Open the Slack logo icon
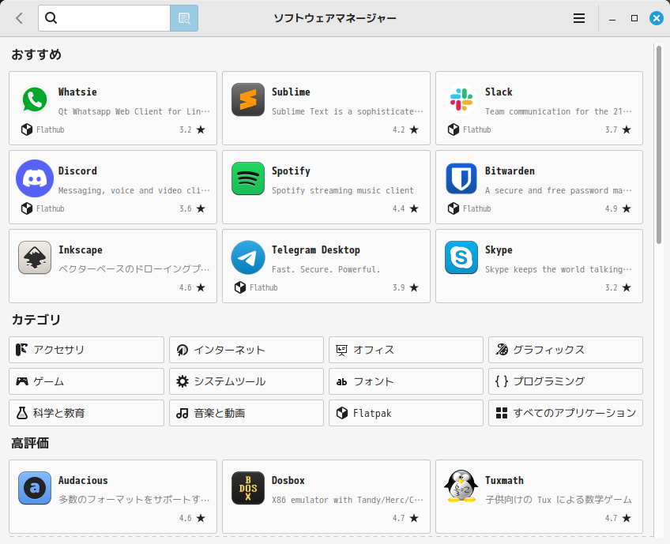Viewport: 670px width, 544px height. tap(461, 99)
